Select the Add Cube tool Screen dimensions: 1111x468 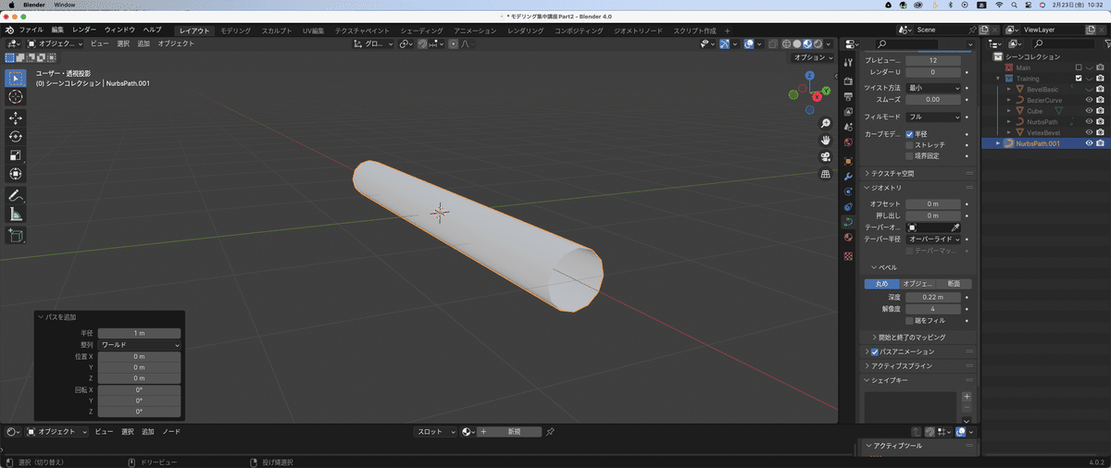tap(16, 236)
